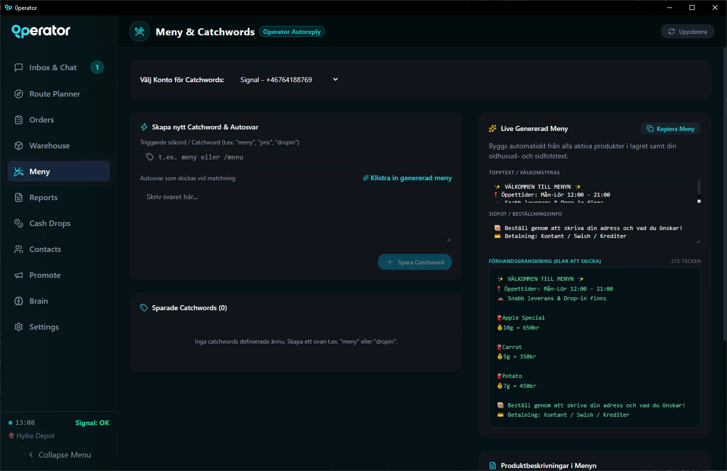Click the Promote megaphone icon
Viewport: 727px width, 471px height.
click(x=19, y=275)
